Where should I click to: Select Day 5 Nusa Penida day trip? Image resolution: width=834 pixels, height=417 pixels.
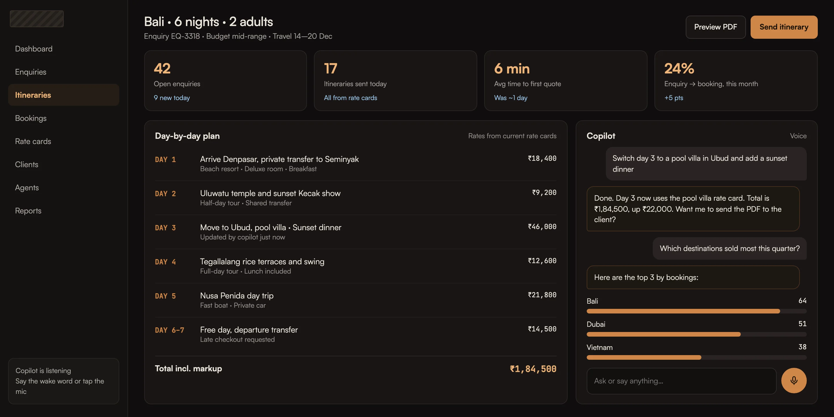click(356, 300)
